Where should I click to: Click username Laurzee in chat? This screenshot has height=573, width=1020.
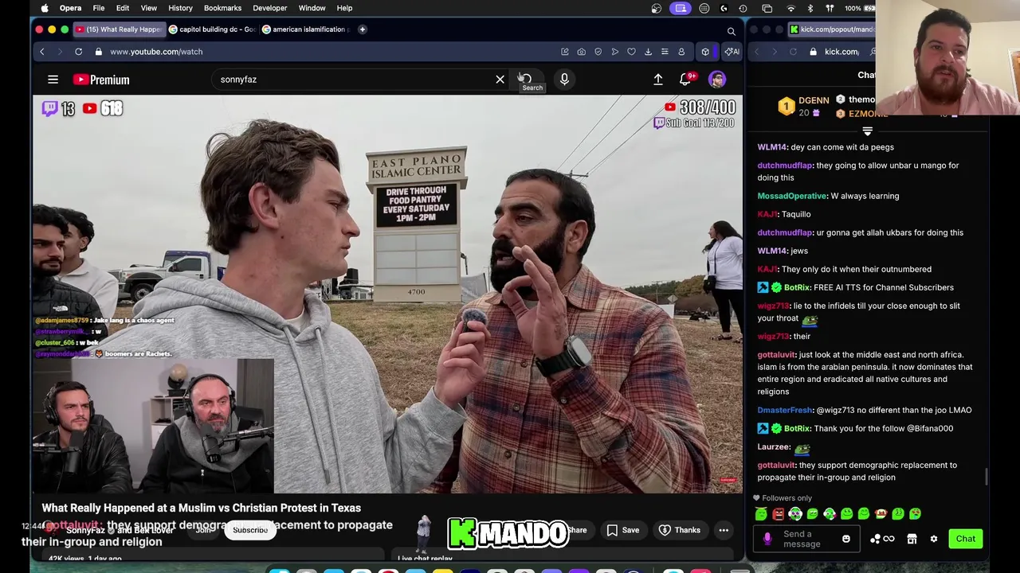pyautogui.click(x=773, y=446)
